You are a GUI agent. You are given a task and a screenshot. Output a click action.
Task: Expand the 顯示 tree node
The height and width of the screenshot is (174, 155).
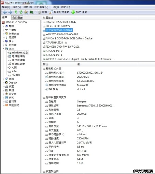tap(3, 41)
